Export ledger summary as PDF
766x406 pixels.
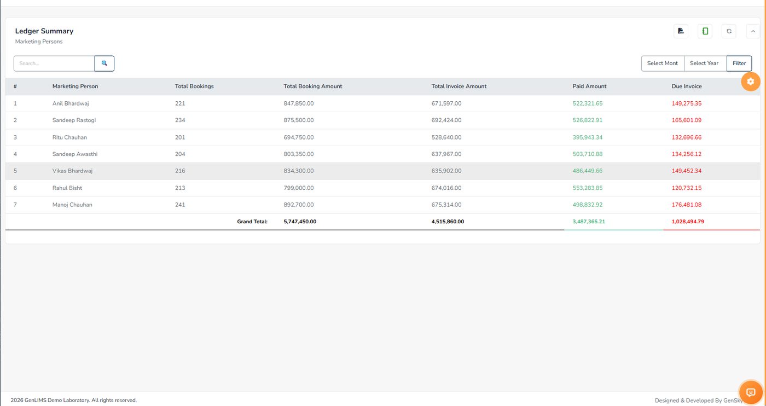coord(681,31)
